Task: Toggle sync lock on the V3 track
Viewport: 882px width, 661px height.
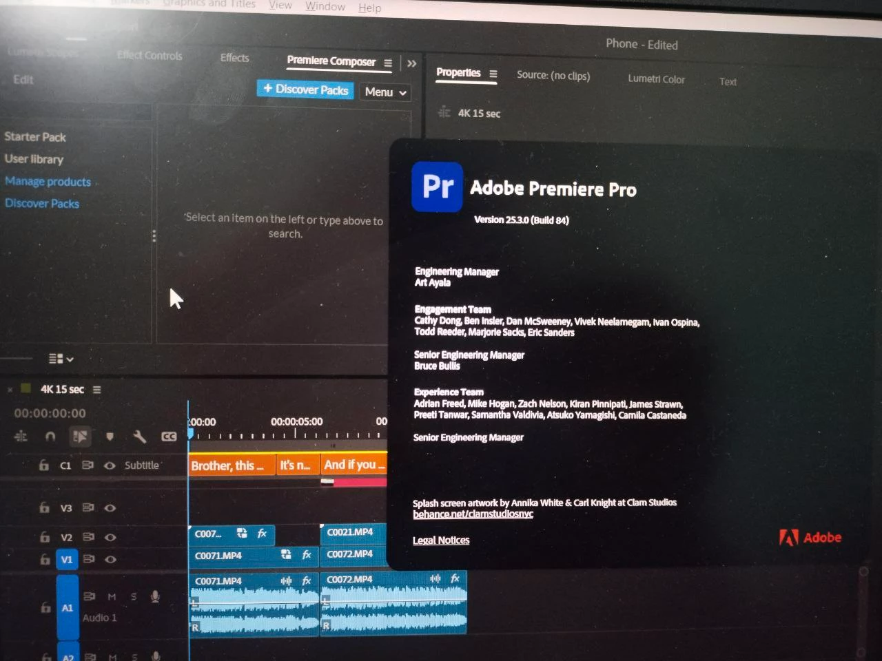Action: [x=88, y=508]
